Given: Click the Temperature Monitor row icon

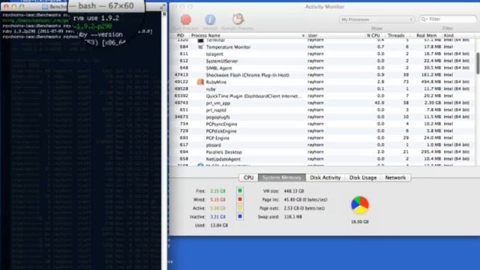Looking at the screenshot, I should [x=200, y=47].
